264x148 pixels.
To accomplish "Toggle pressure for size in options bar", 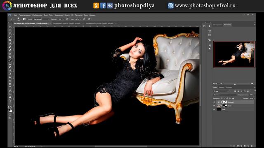I will [x=89, y=19].
